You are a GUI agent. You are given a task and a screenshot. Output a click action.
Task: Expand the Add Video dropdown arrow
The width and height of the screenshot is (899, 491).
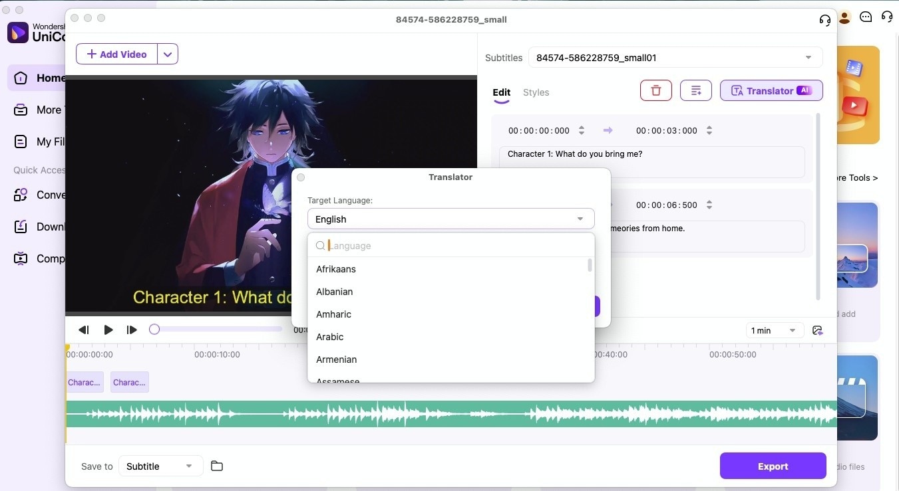coord(168,54)
